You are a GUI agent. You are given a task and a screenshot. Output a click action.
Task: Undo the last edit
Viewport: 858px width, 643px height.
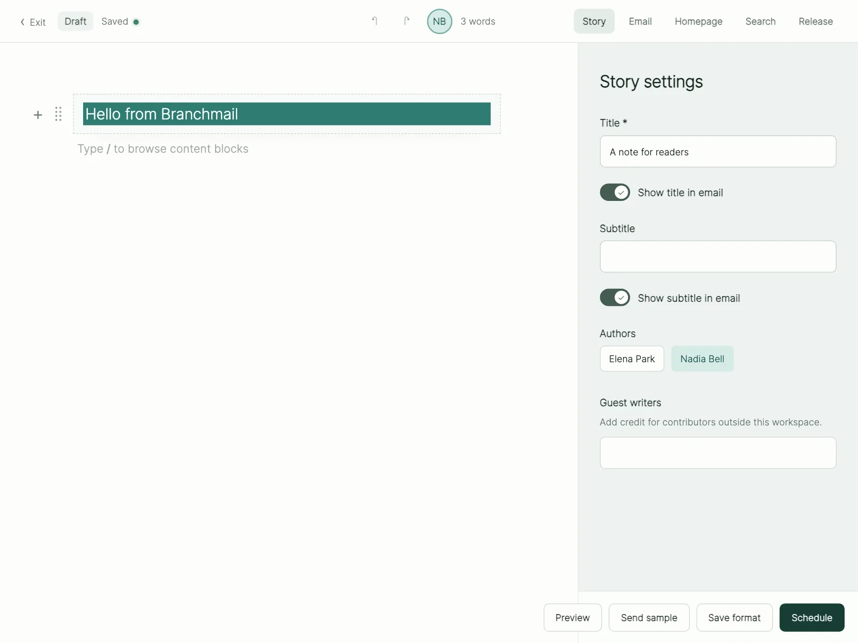coord(375,21)
